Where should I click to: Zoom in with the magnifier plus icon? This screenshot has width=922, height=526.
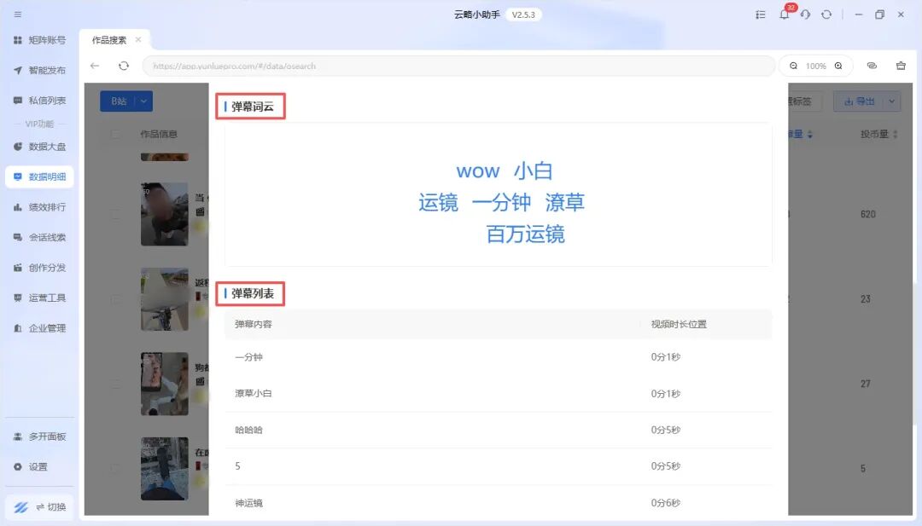coord(838,66)
